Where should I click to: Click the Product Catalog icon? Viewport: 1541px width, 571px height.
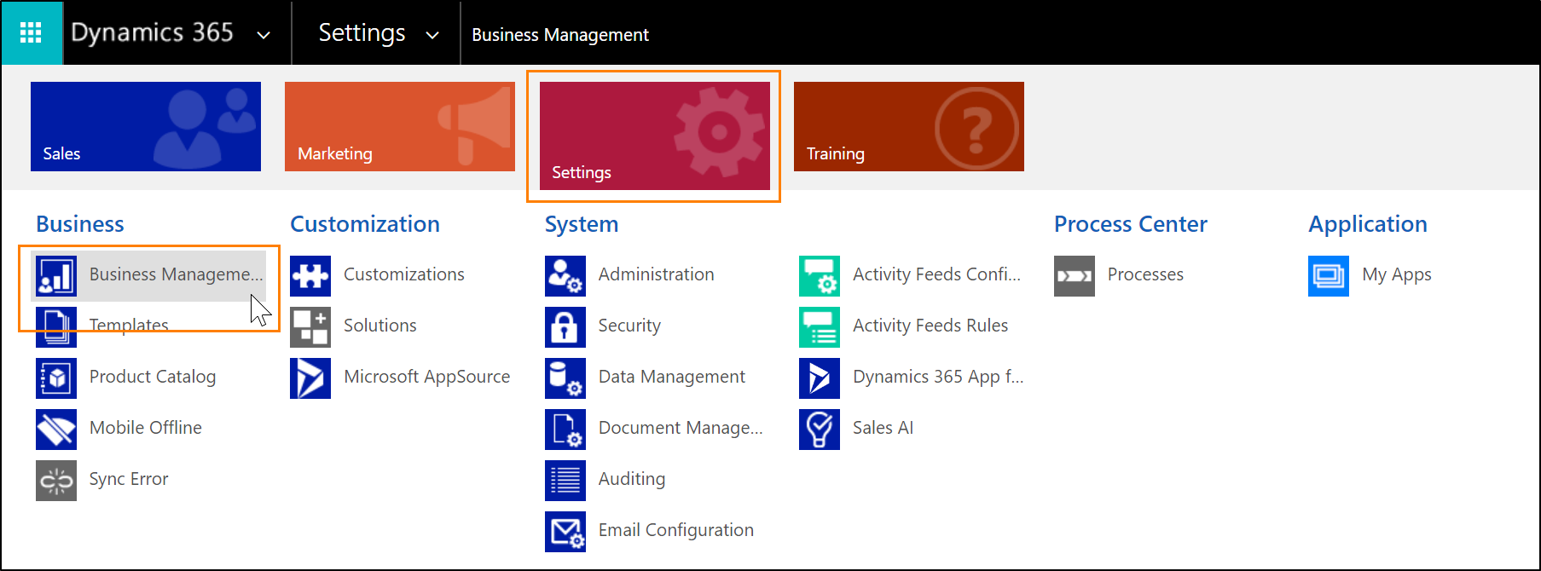pos(56,378)
